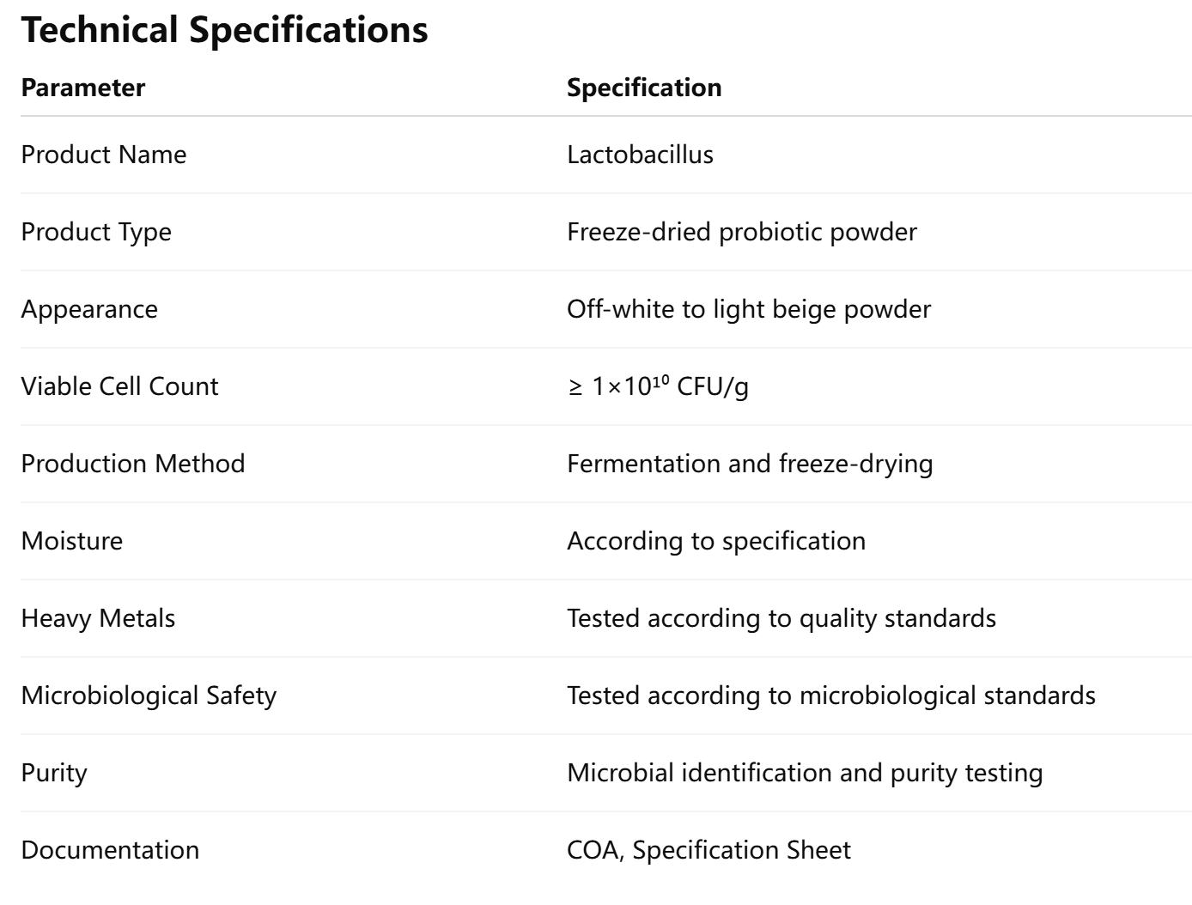Click Tested according to microbiological standards
1192x905 pixels.
point(830,695)
